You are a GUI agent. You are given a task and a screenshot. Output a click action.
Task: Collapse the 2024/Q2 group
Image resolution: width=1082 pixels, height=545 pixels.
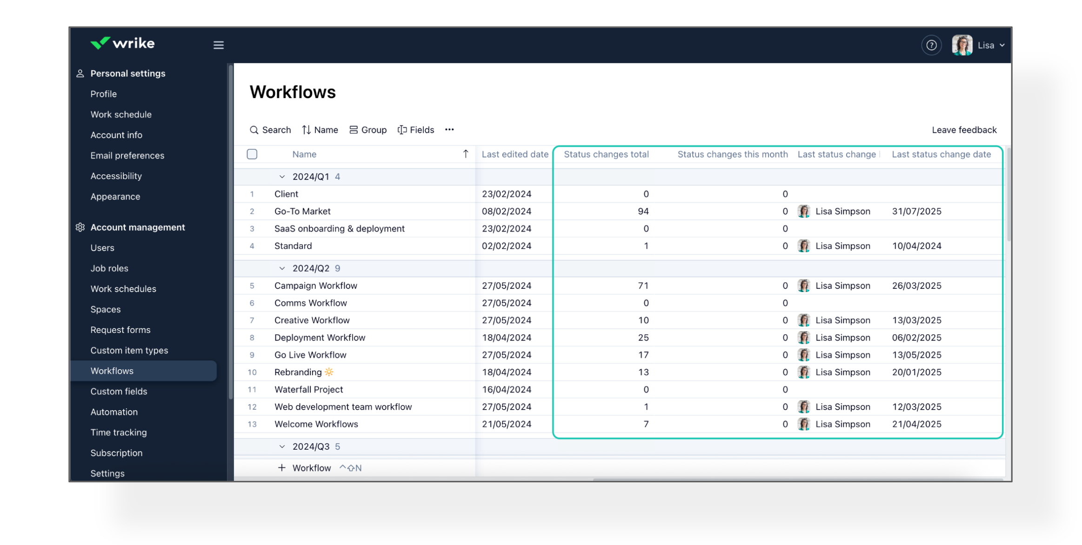282,268
